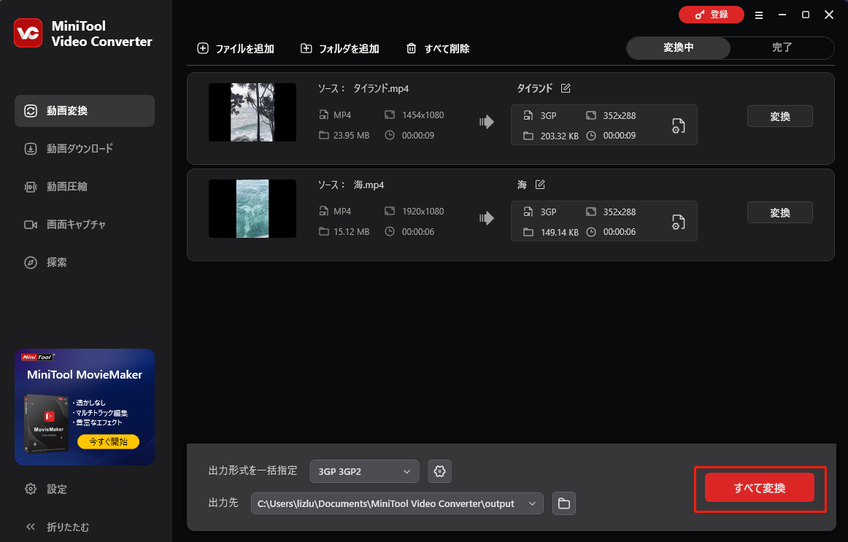Screen dimensions: 848x542
Task: Select the 海 video thumbnail
Action: tap(253, 209)
